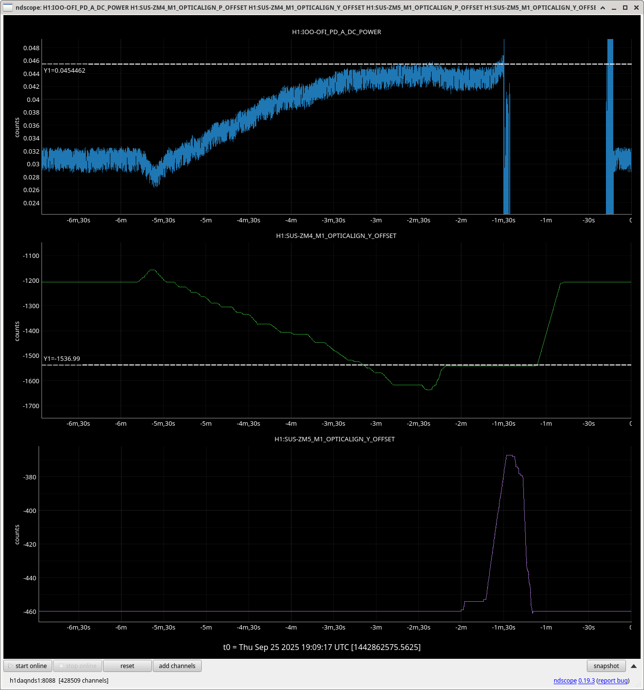Close the ndscope window
Screen dimensions: 644x690
point(636,8)
